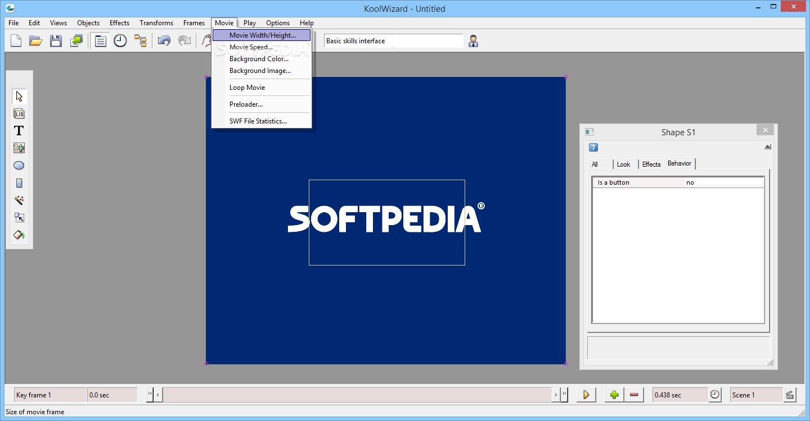Image resolution: width=810 pixels, height=421 pixels.
Task: Click the timeline scrollbar track
Action: [357, 395]
